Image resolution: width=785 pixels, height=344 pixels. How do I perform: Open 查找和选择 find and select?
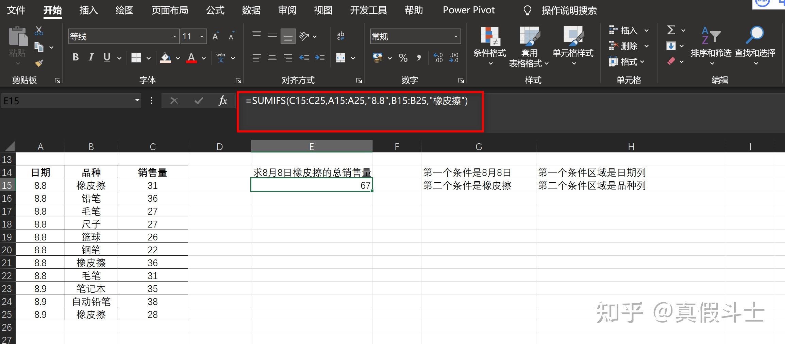(x=755, y=46)
